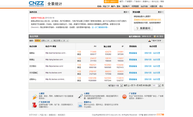
Task: Click 查看报表 for 拍卖会
Action: tap(133, 53)
